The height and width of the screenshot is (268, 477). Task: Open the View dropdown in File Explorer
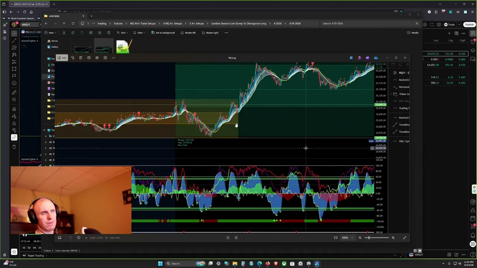[x=138, y=33]
